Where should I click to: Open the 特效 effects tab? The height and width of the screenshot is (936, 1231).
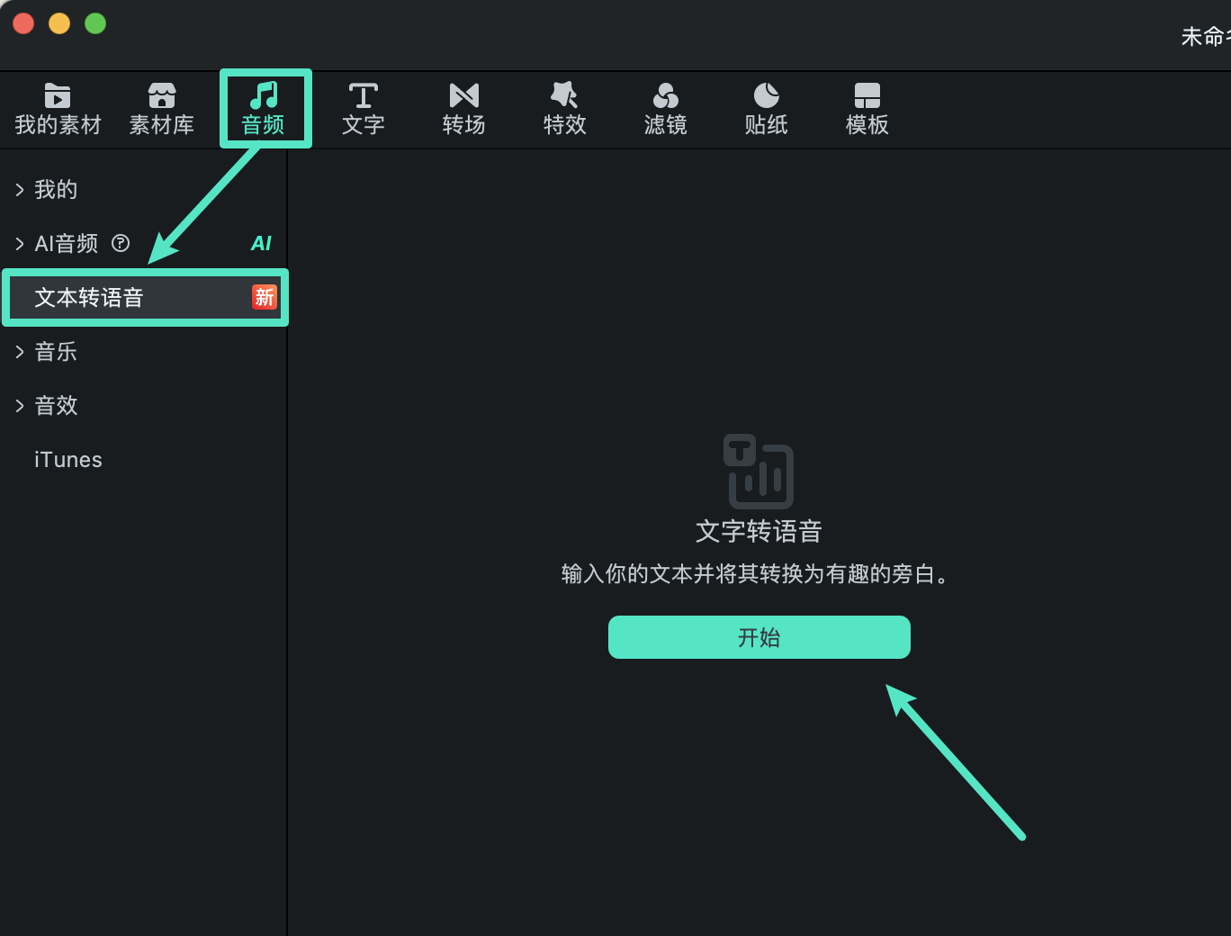click(565, 109)
